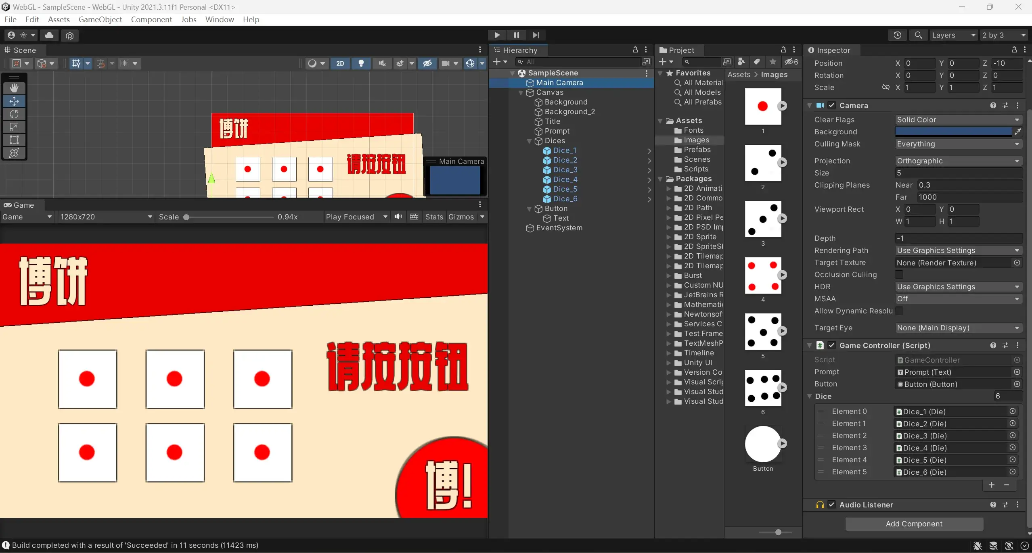The width and height of the screenshot is (1032, 553).
Task: Collapse the Packages folder tree
Action: point(660,179)
